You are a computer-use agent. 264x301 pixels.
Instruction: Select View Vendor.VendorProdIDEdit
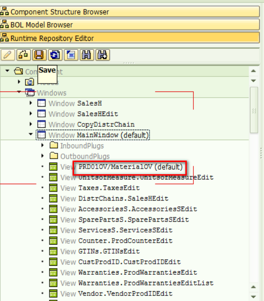click(x=117, y=293)
